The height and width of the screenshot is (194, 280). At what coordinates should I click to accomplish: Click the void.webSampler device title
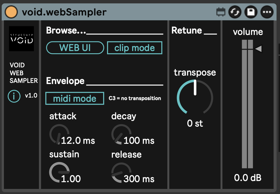coord(64,12)
